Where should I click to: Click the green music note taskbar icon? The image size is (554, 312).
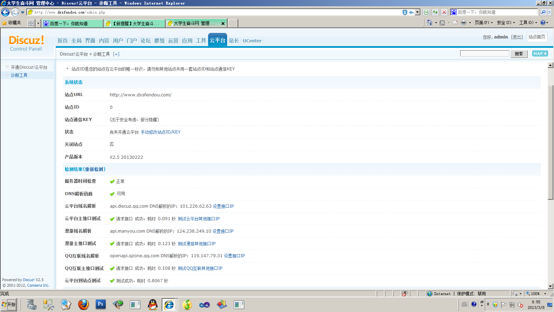coord(187,304)
